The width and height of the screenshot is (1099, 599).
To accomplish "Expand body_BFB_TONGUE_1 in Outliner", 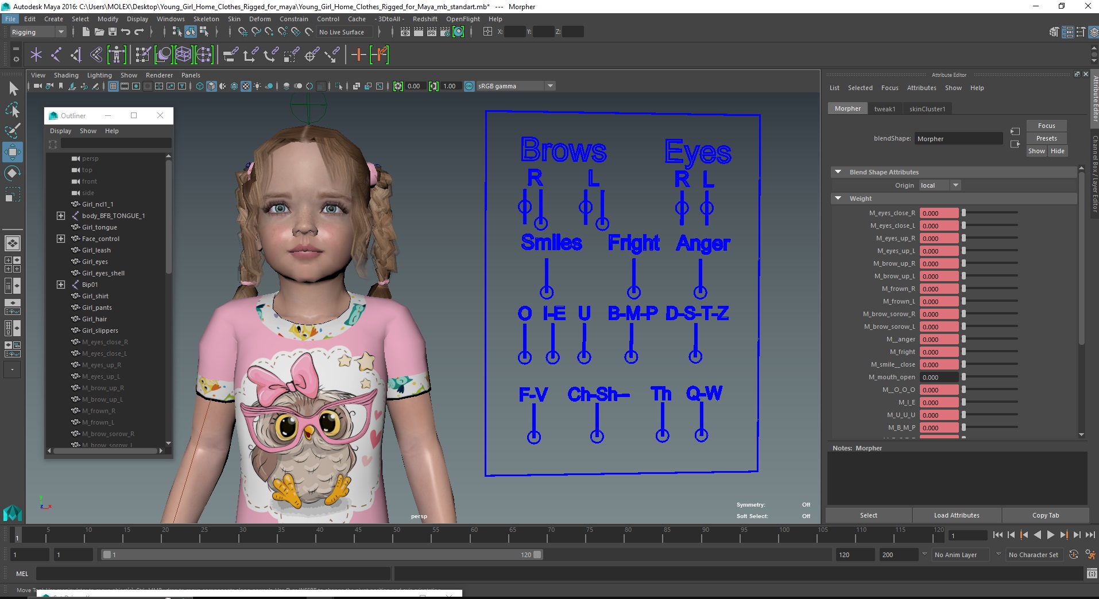I will (x=61, y=216).
